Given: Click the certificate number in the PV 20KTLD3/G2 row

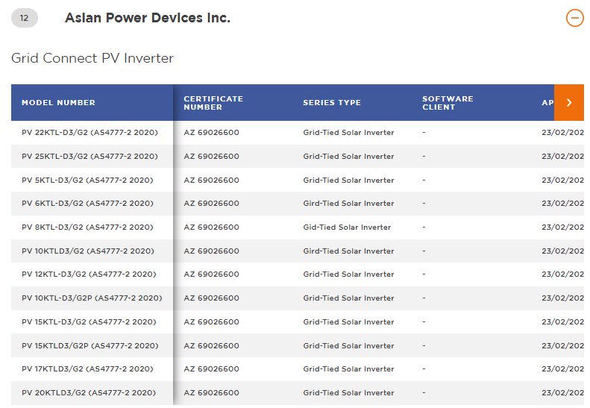Looking at the screenshot, I should pos(212,393).
